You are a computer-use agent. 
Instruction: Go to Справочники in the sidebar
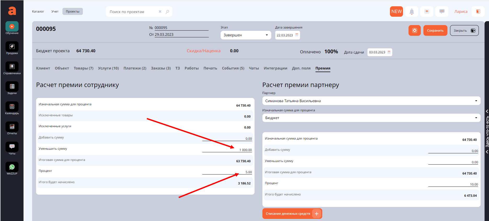[x=12, y=67]
